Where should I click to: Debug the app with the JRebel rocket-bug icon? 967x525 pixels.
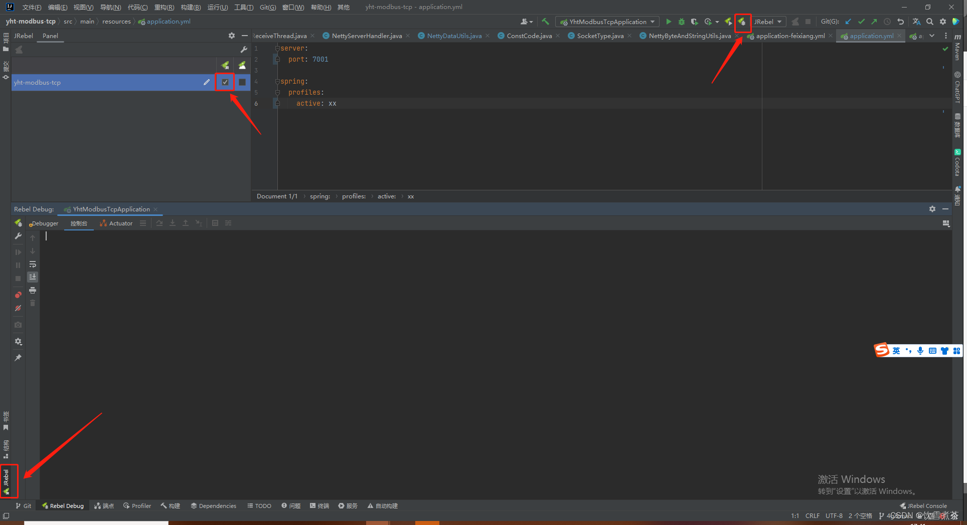coord(742,22)
